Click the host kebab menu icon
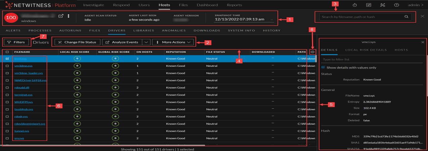The image size is (428, 151). coord(69,16)
